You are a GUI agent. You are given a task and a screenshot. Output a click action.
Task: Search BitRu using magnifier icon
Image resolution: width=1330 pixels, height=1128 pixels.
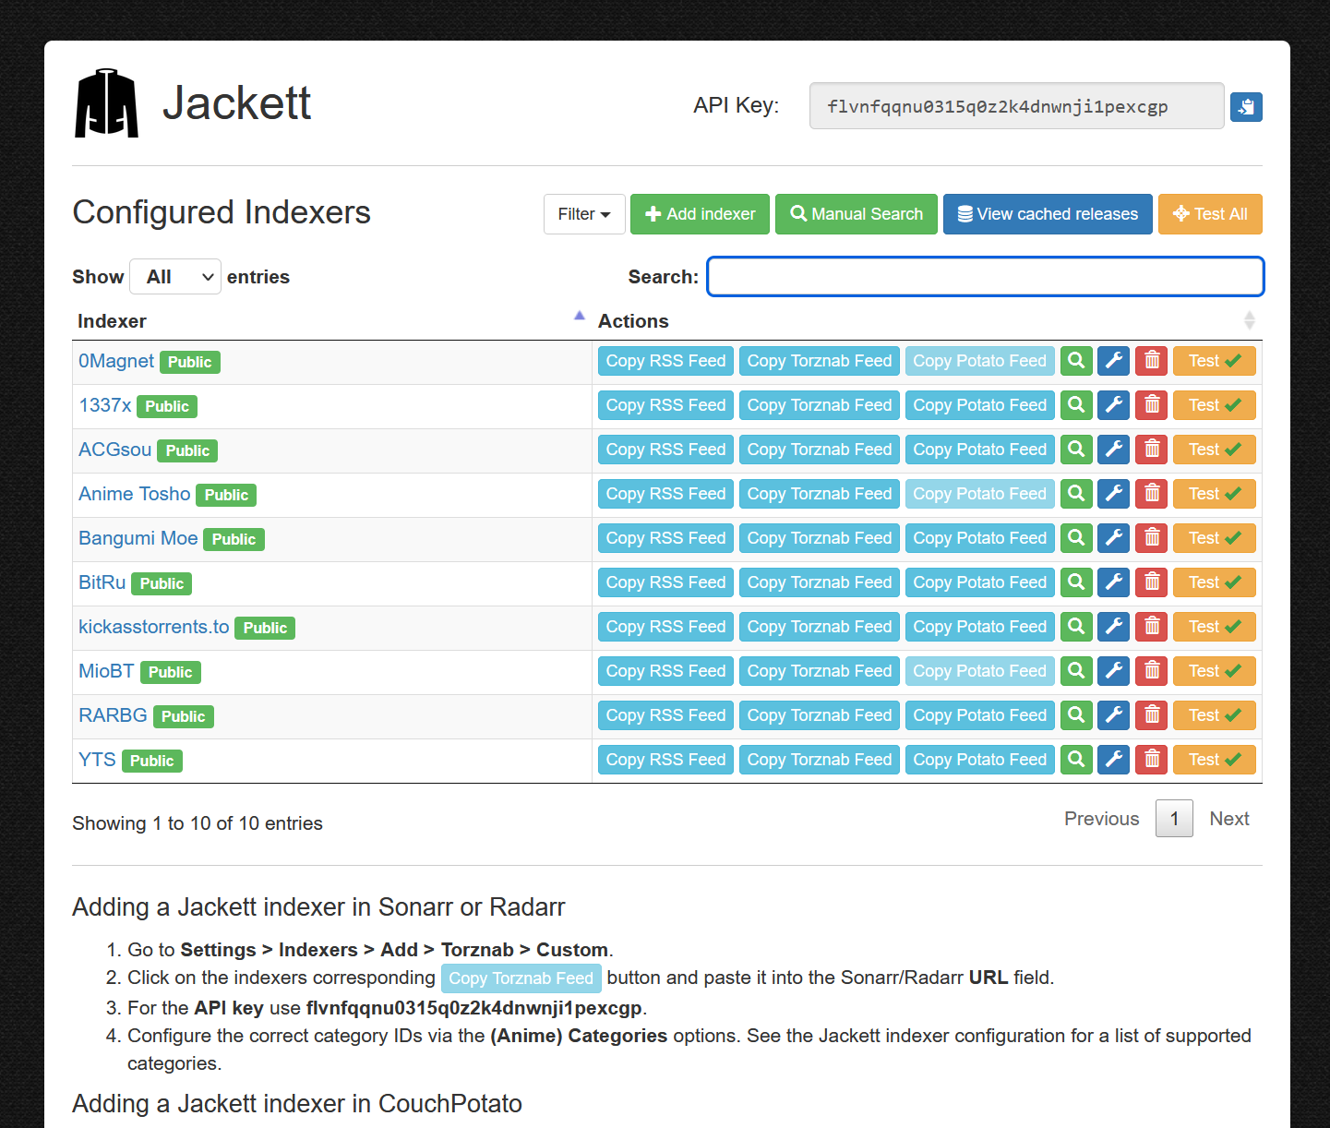coord(1076,582)
